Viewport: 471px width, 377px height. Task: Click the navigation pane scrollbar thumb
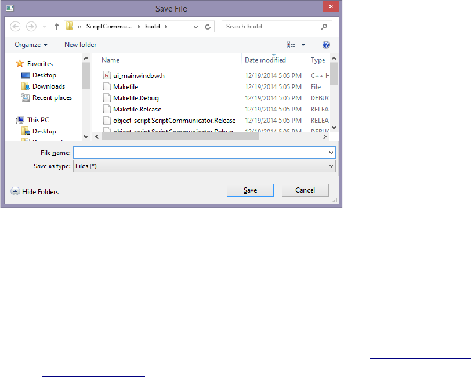pos(86,76)
